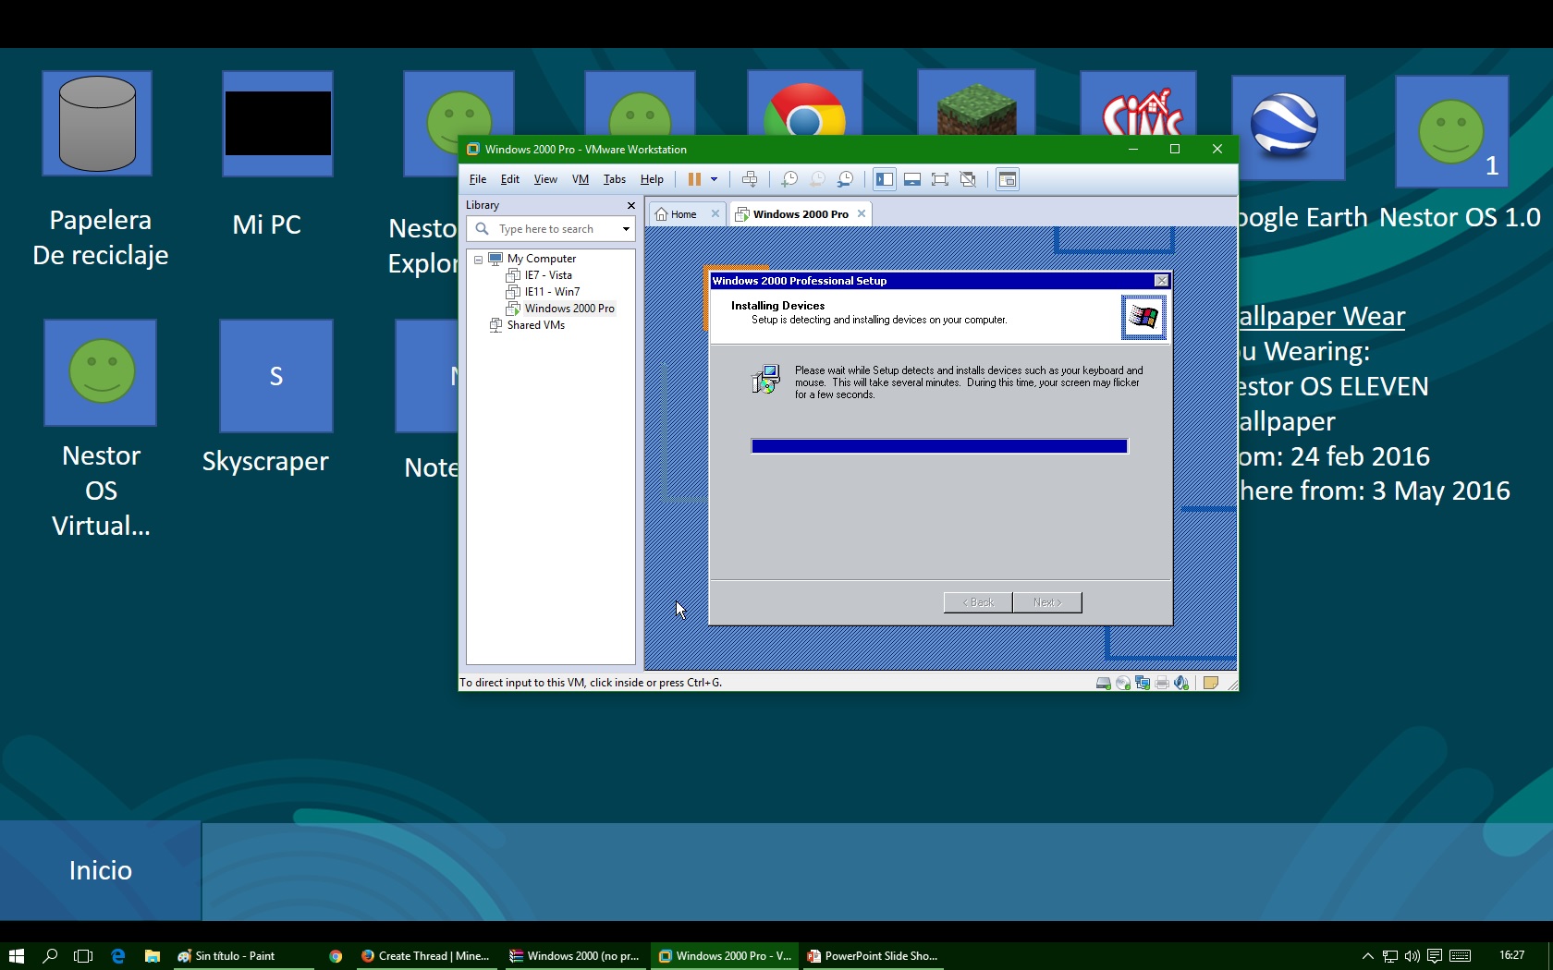Open the Tabs menu
This screenshot has width=1553, height=970.
615,179
